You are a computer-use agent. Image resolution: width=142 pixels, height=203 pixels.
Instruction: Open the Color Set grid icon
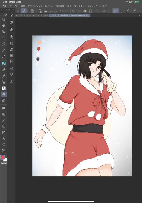11,50
